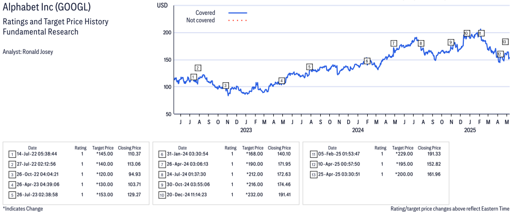The width and height of the screenshot is (515, 212).
Task: Click the date '24-Jul-24 01:37:30'
Action: [187, 174]
